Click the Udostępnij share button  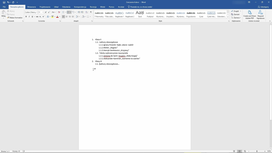click(263, 7)
